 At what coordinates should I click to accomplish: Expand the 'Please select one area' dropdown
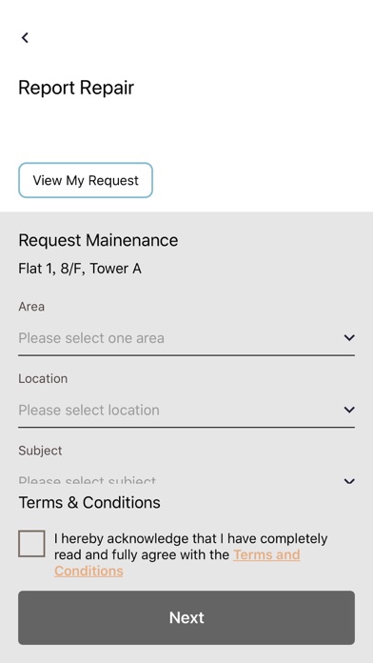click(x=186, y=338)
